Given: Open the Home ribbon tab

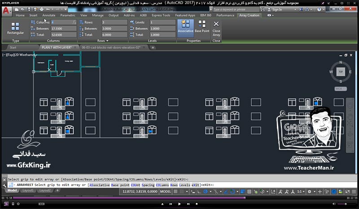Looking at the screenshot, I should (20, 15).
